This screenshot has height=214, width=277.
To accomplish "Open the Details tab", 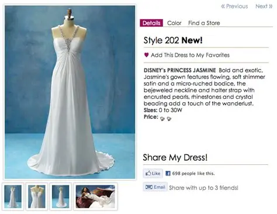I will tap(151, 23).
